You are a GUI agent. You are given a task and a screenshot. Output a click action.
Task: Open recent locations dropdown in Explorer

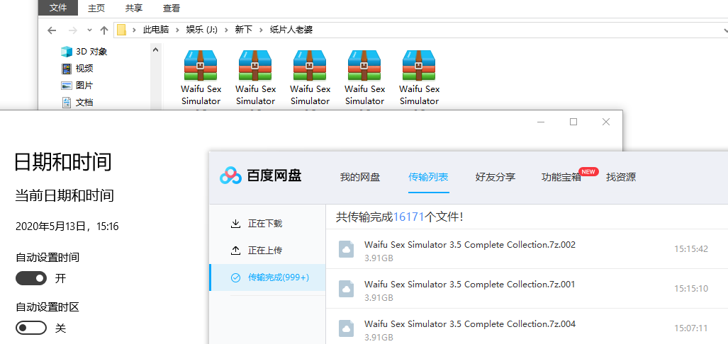(89, 30)
